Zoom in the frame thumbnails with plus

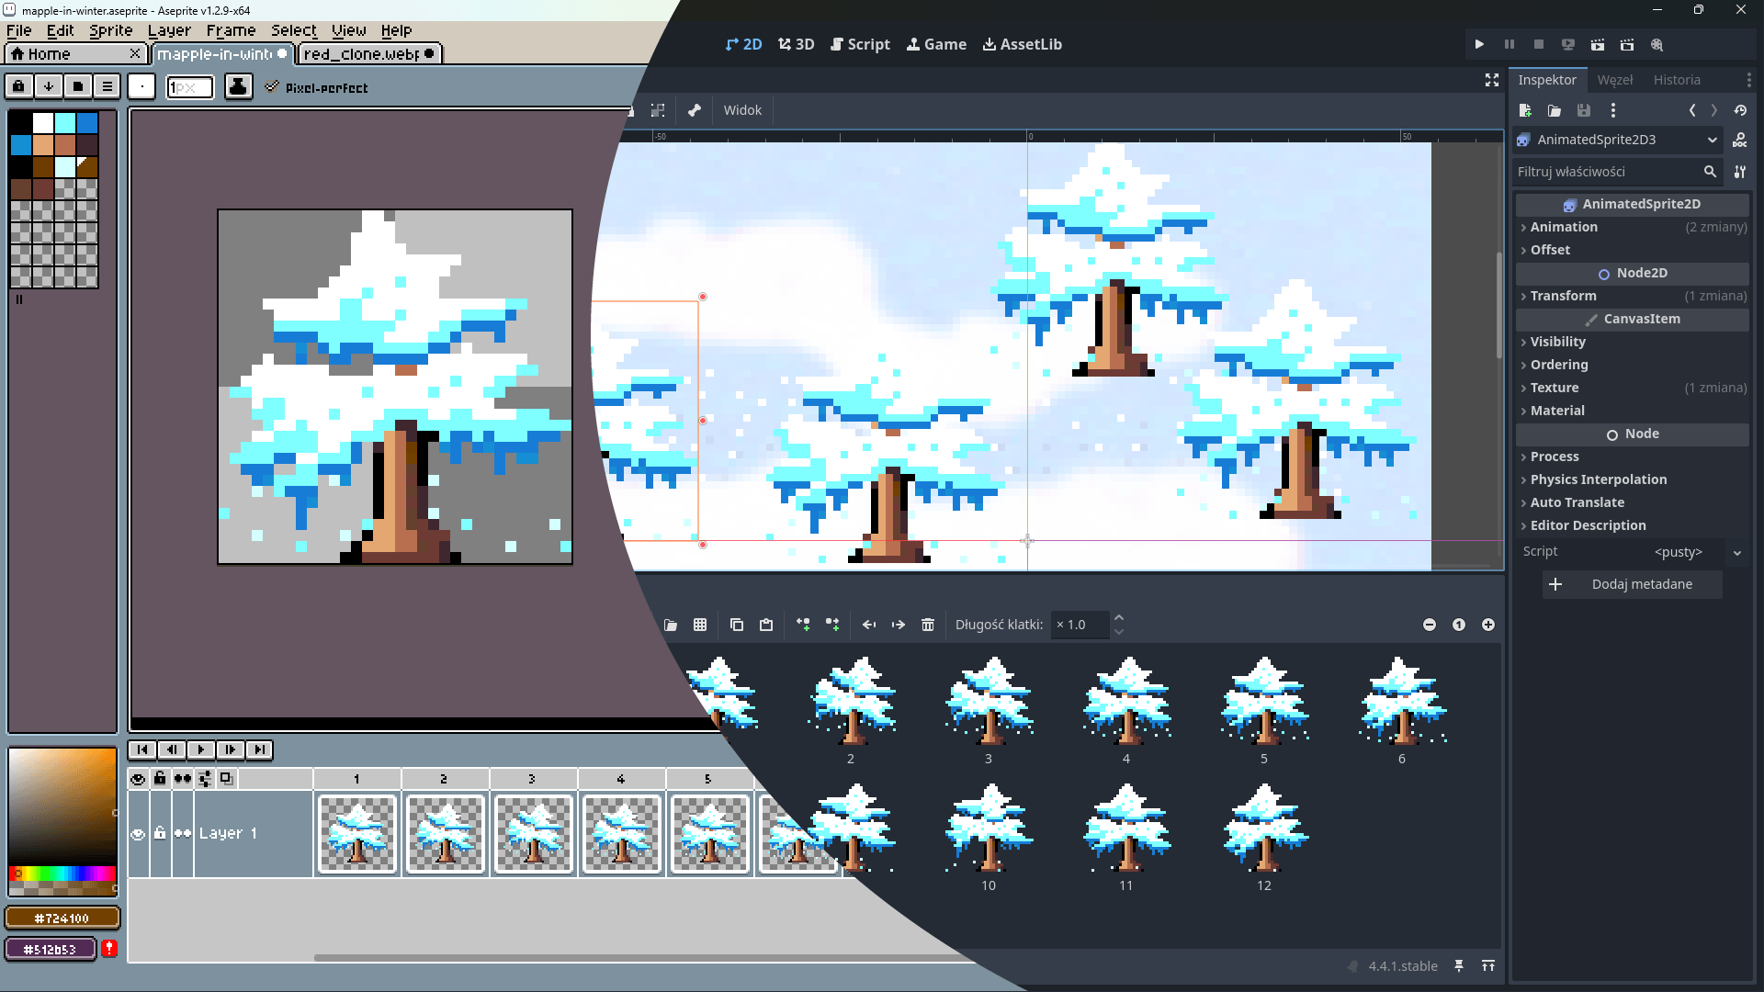tap(1488, 625)
